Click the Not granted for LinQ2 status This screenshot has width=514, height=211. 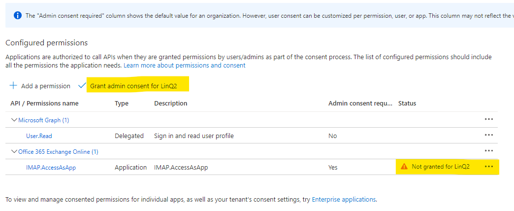coord(440,167)
